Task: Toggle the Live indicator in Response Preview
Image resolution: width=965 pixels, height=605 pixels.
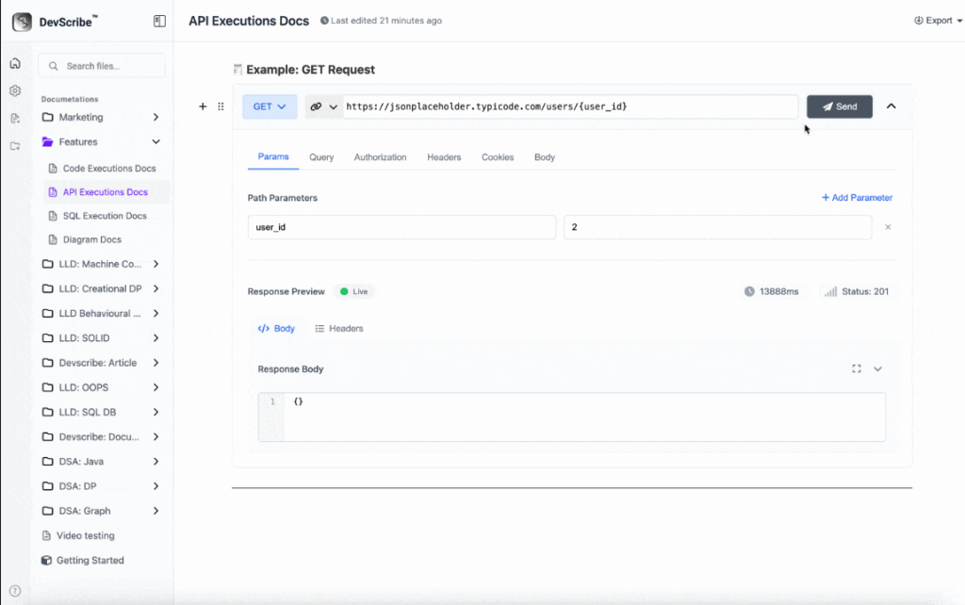Action: [353, 291]
